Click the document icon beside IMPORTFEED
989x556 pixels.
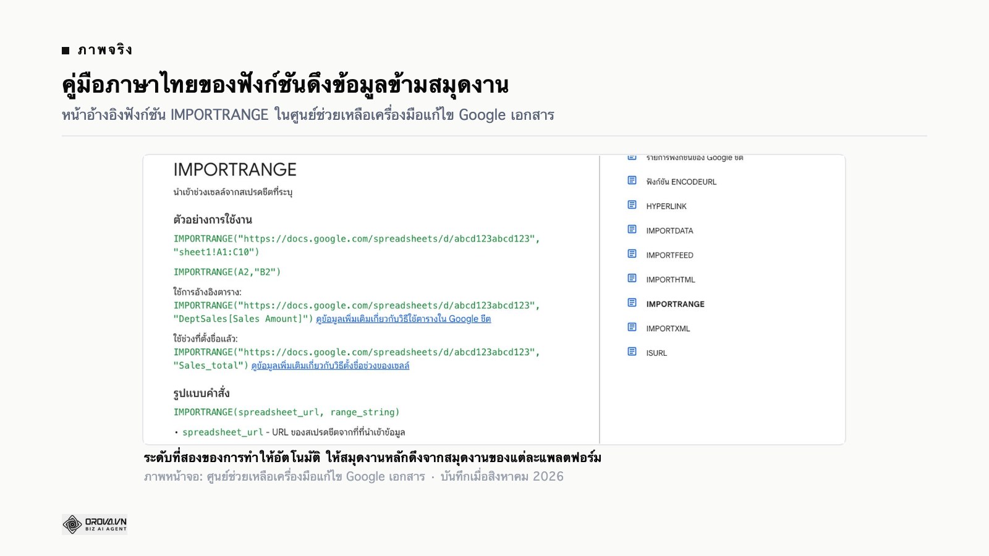632,253
